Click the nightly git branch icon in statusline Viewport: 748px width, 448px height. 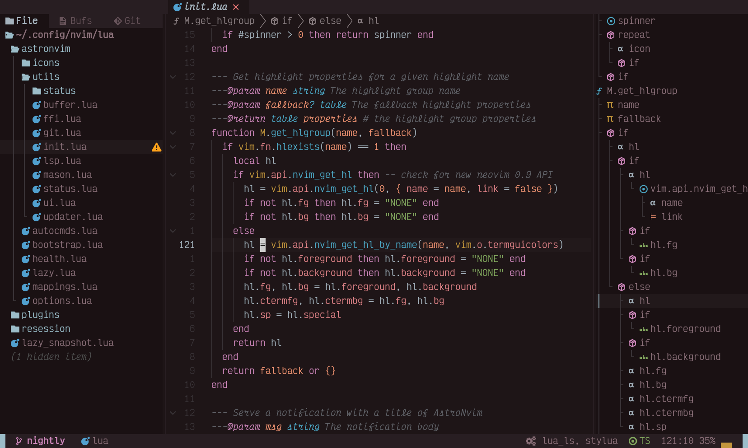tap(19, 441)
